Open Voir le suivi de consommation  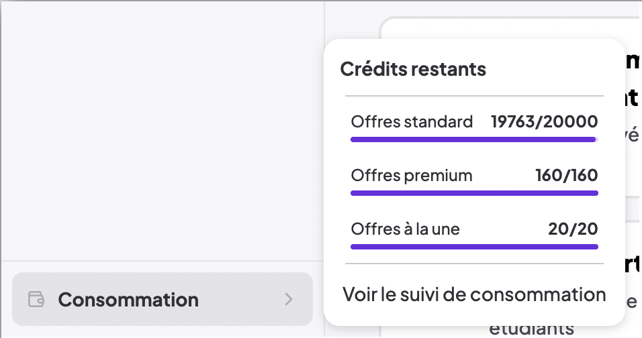(474, 294)
